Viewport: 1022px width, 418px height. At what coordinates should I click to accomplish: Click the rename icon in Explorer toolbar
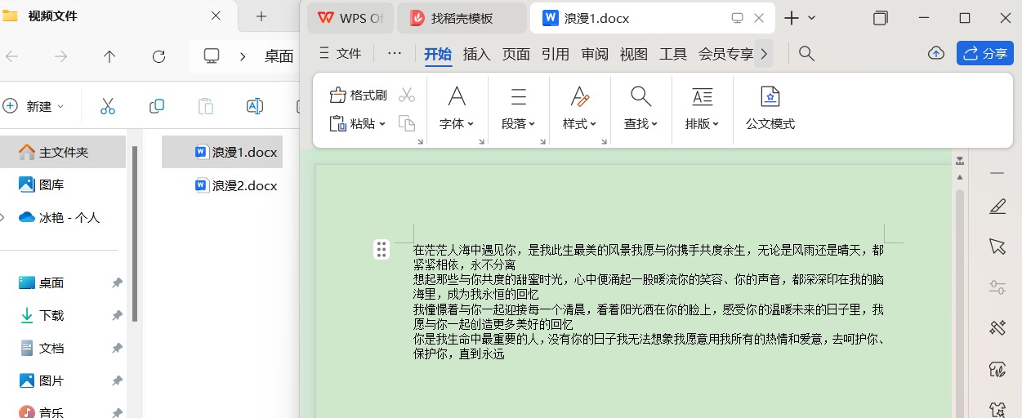point(254,106)
